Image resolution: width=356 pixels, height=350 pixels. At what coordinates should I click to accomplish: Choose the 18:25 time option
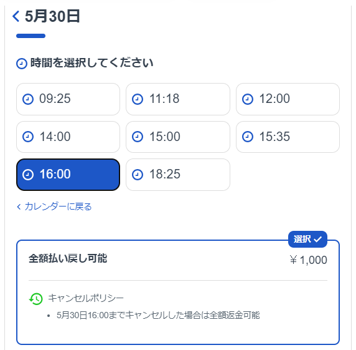click(x=178, y=175)
